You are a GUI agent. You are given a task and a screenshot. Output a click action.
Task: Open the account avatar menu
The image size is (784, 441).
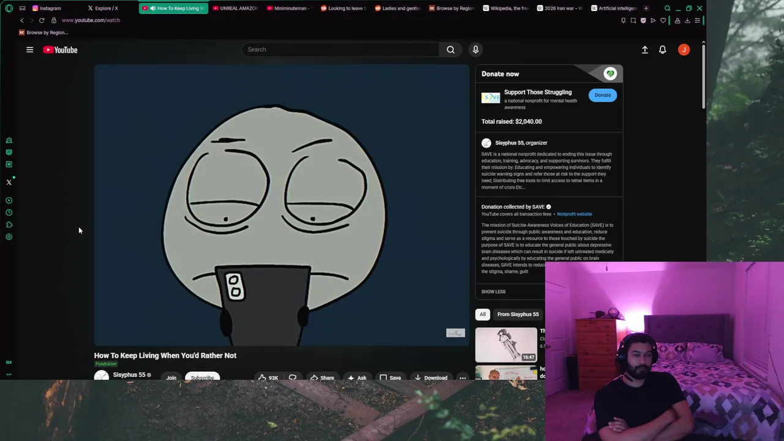(x=684, y=50)
